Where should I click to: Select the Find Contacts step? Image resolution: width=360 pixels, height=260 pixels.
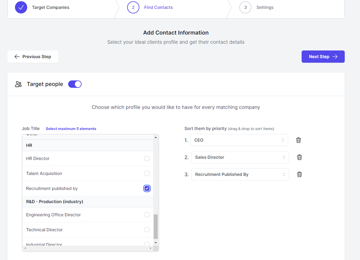[158, 7]
